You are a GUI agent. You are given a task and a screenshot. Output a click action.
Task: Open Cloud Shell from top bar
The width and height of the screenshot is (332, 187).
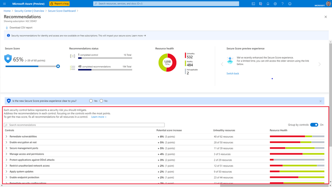(253, 4)
